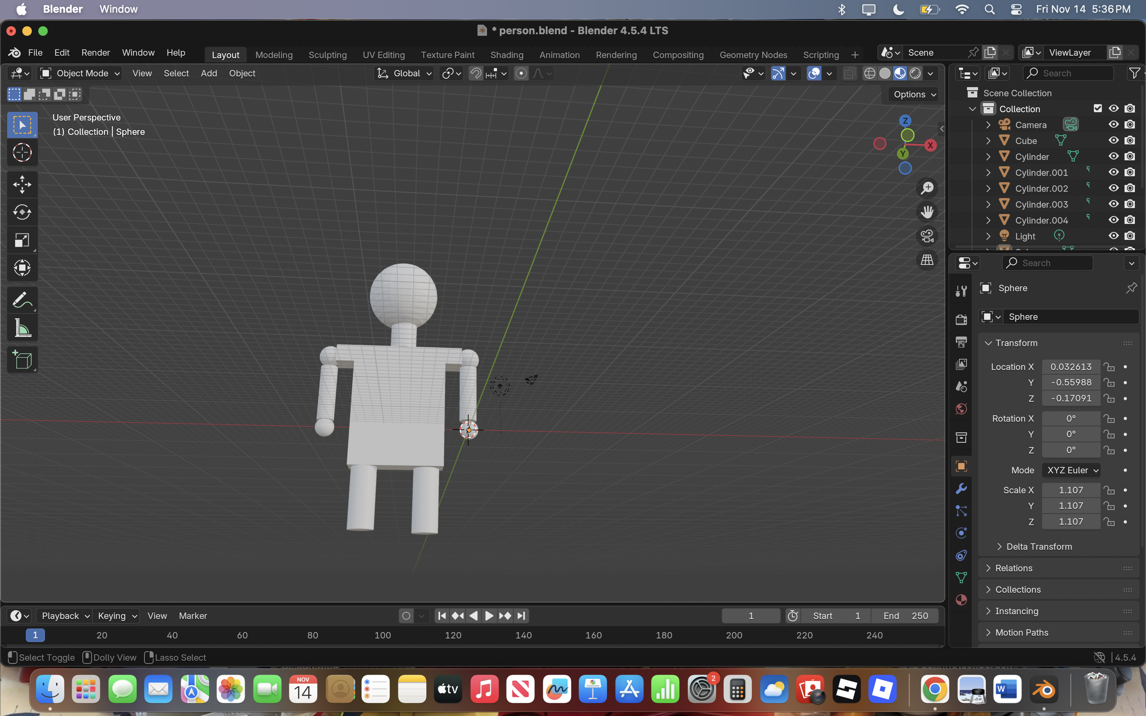Toggle Cylinder.002 viewport visibility

point(1113,188)
